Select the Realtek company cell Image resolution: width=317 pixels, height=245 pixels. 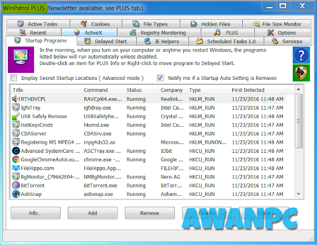[172, 99]
